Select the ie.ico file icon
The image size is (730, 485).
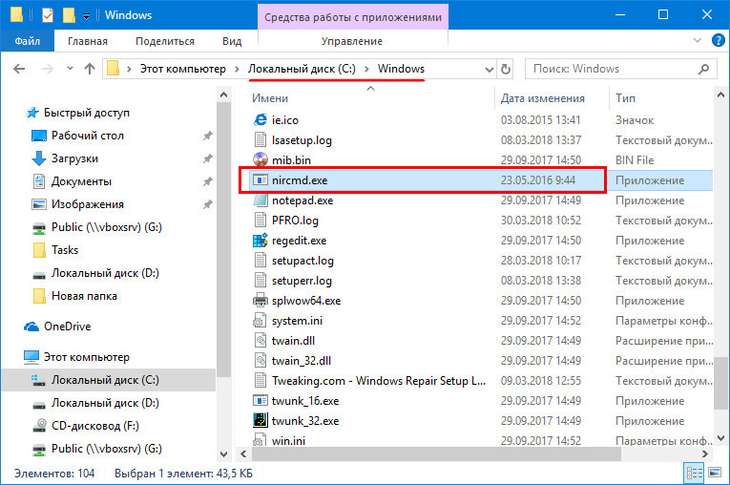coord(261,120)
